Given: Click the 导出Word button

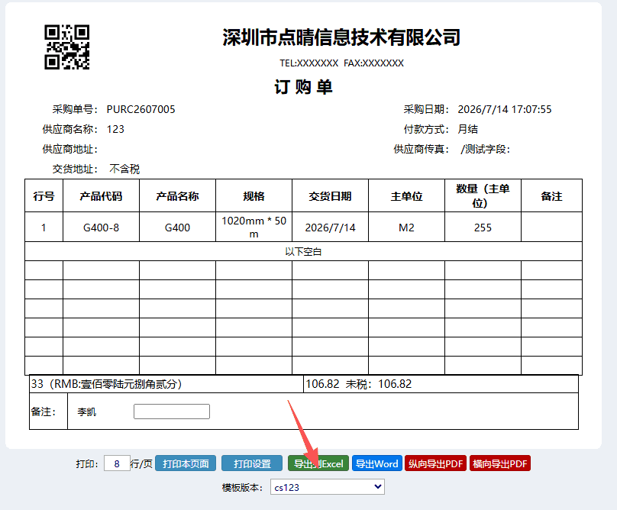Looking at the screenshot, I should tap(377, 463).
